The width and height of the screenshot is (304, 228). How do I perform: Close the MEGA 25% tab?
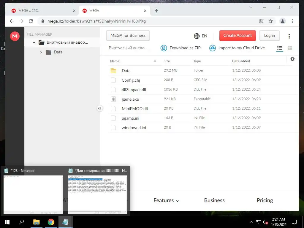74,11
